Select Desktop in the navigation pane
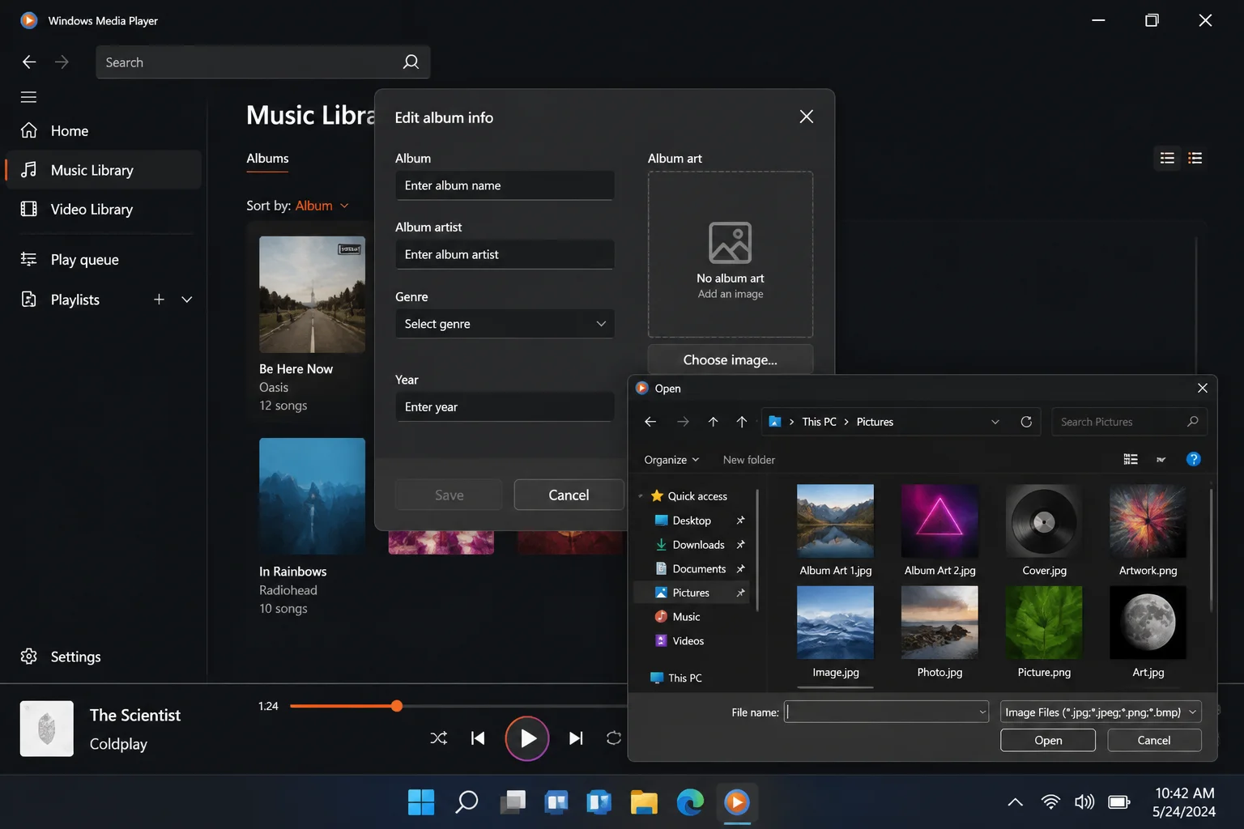The height and width of the screenshot is (829, 1244). coord(692,521)
